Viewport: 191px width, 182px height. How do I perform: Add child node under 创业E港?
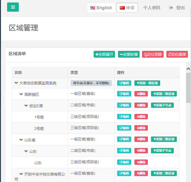[x=162, y=105]
